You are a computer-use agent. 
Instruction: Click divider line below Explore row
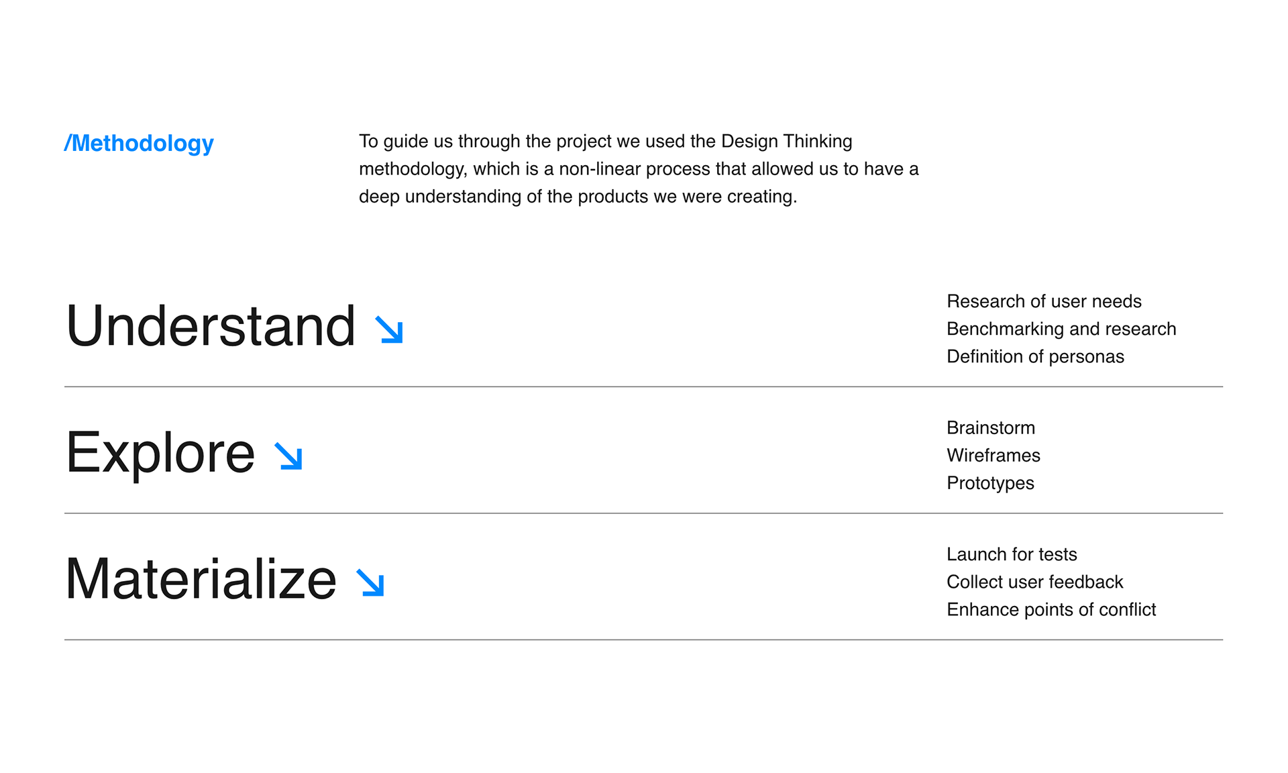[643, 513]
